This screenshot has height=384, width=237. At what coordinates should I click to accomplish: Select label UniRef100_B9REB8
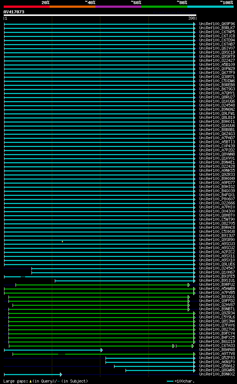tap(217, 85)
